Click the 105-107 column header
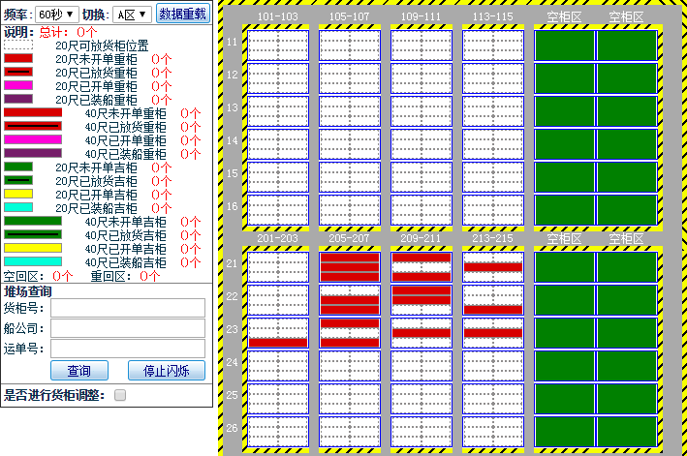Screen dimensions: 687x456 348,16
